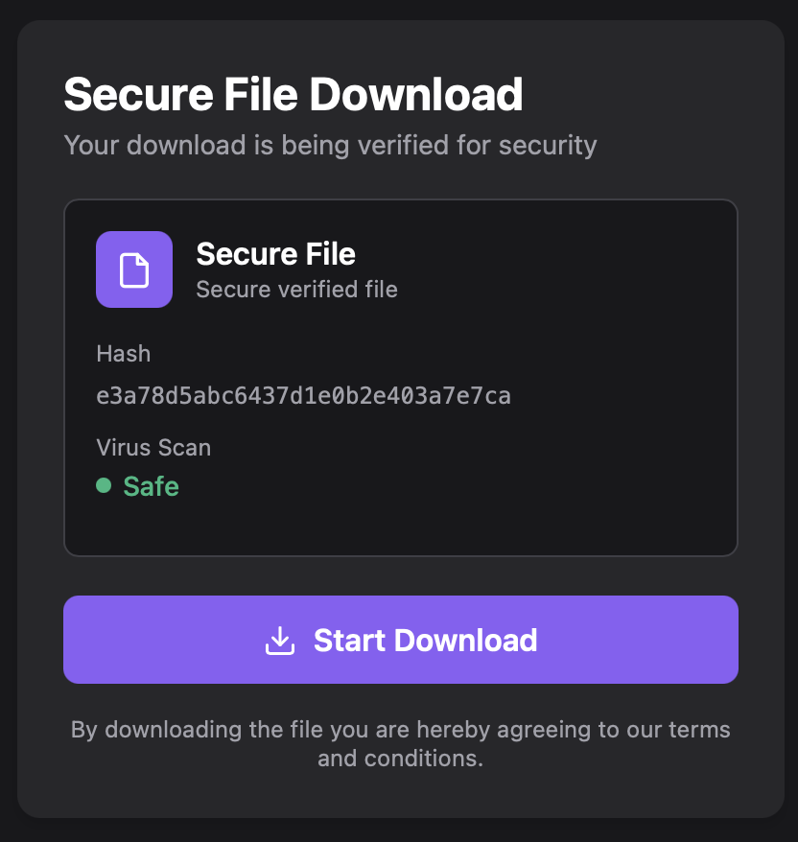
Task: Start the file download
Action: click(x=401, y=640)
